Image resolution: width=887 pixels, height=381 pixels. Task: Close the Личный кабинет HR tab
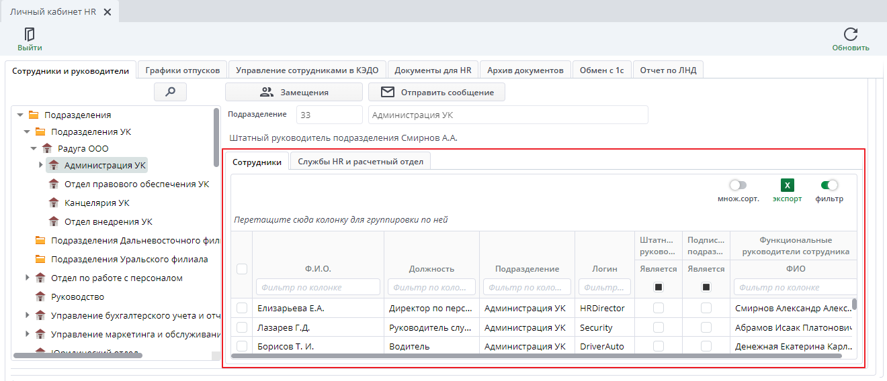(x=108, y=12)
